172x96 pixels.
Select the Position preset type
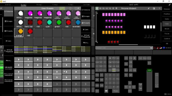click(167, 14)
